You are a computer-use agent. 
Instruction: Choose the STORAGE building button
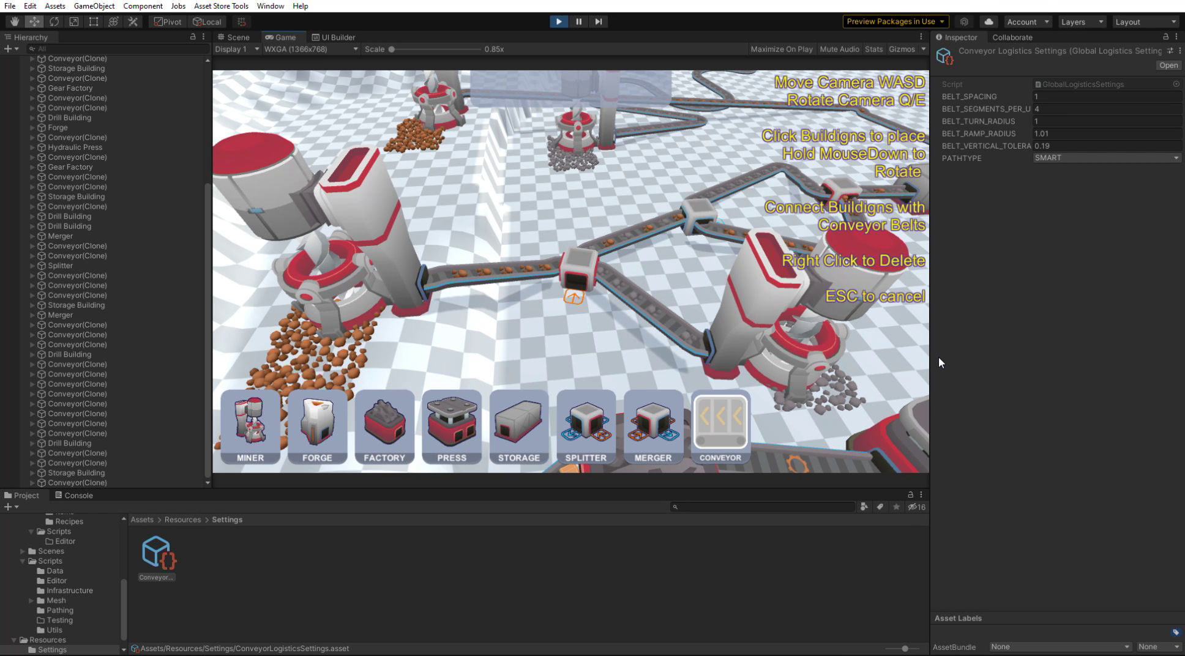[519, 427]
